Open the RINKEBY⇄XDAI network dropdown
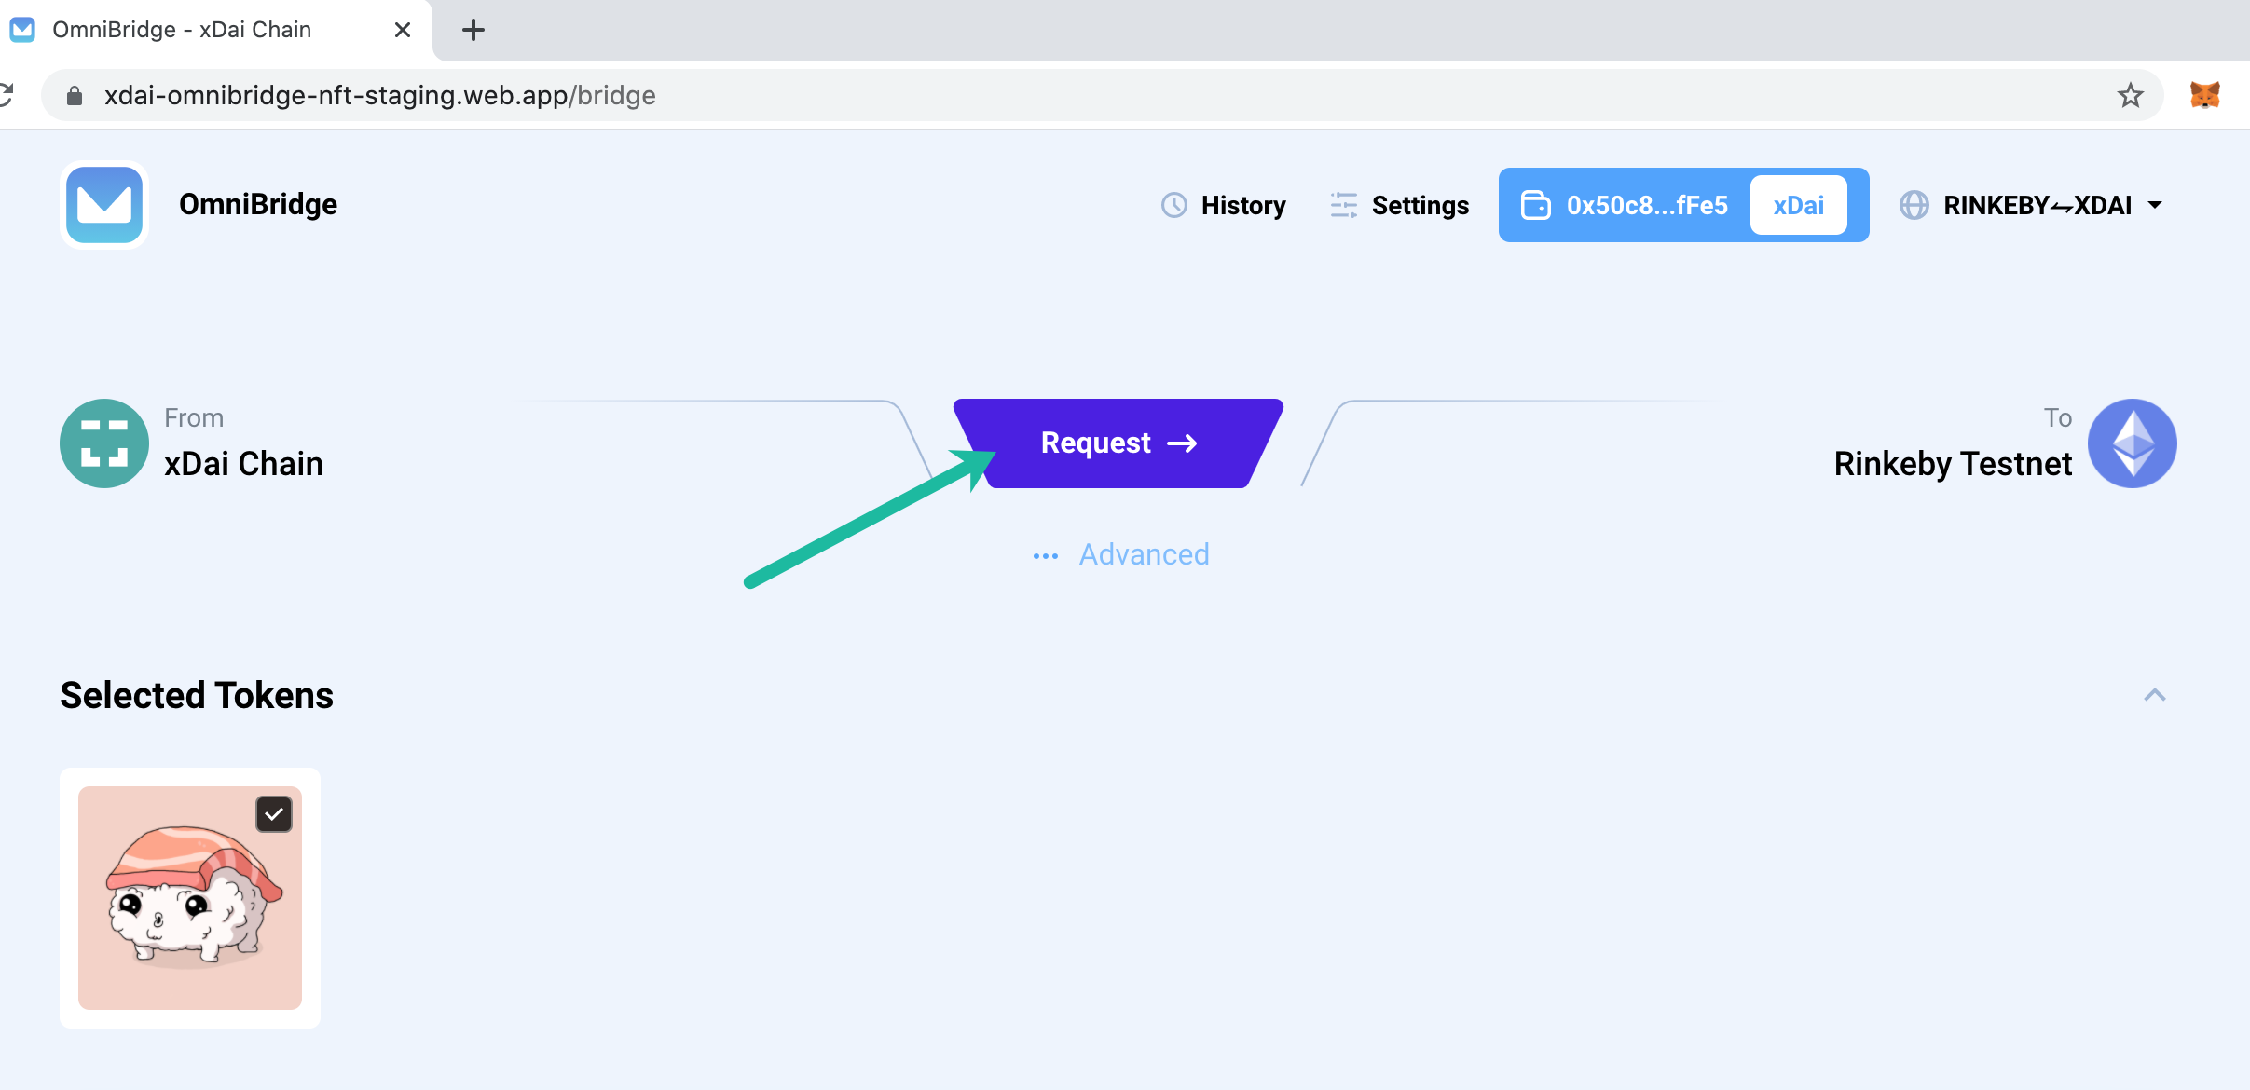This screenshot has width=2250, height=1090. point(2032,205)
